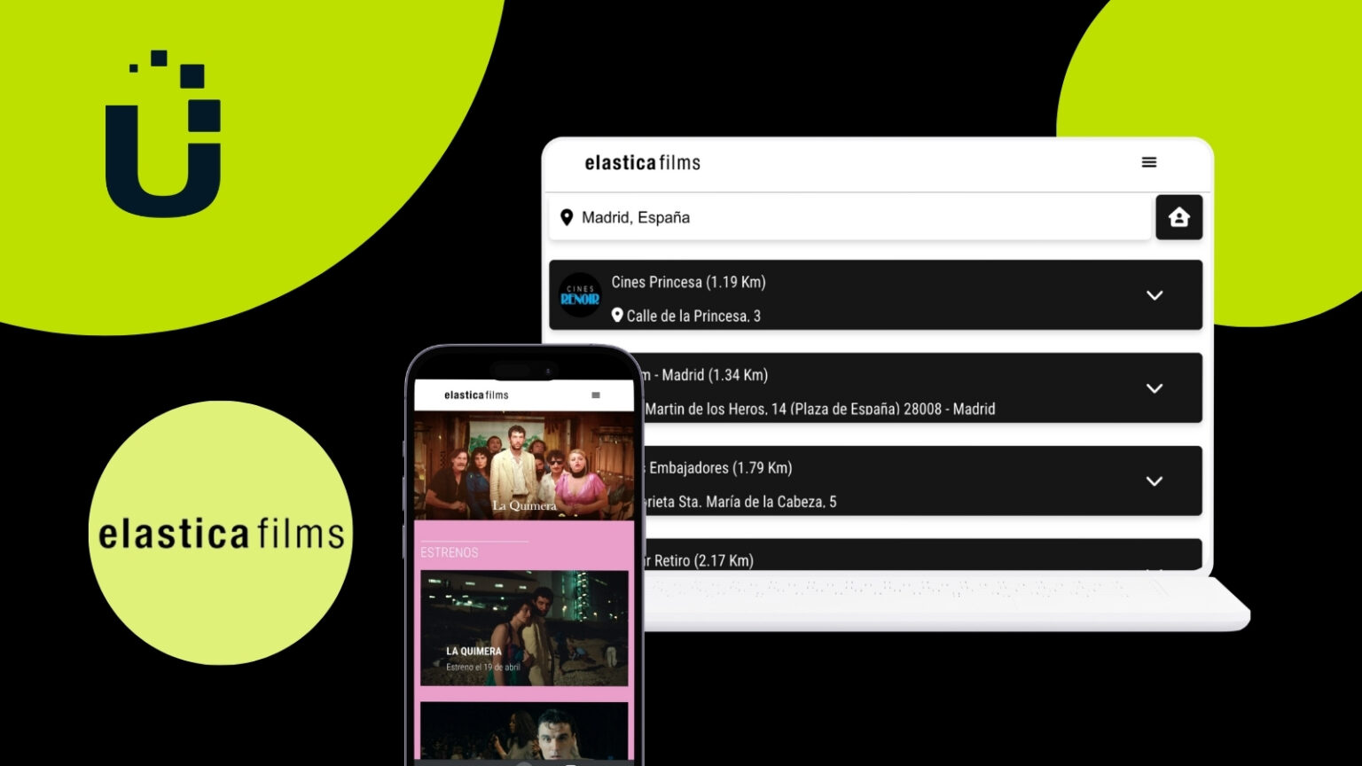Image resolution: width=1362 pixels, height=766 pixels.
Task: Expand the Madrid (1.34 Km) cinema entry
Action: [x=1154, y=388]
